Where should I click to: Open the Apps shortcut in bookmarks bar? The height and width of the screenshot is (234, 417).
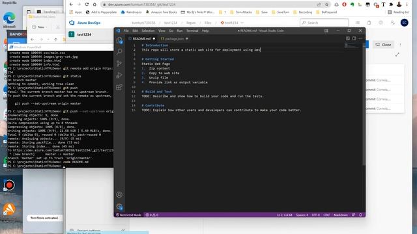tap(76, 12)
